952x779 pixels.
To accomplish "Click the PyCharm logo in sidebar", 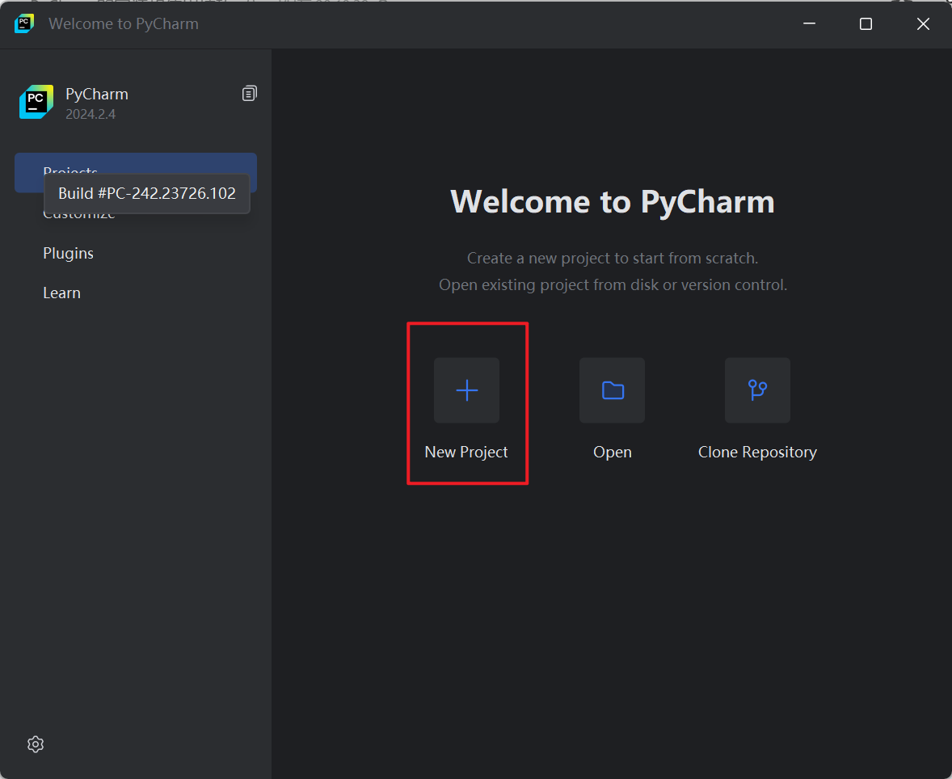I will pos(36,102).
